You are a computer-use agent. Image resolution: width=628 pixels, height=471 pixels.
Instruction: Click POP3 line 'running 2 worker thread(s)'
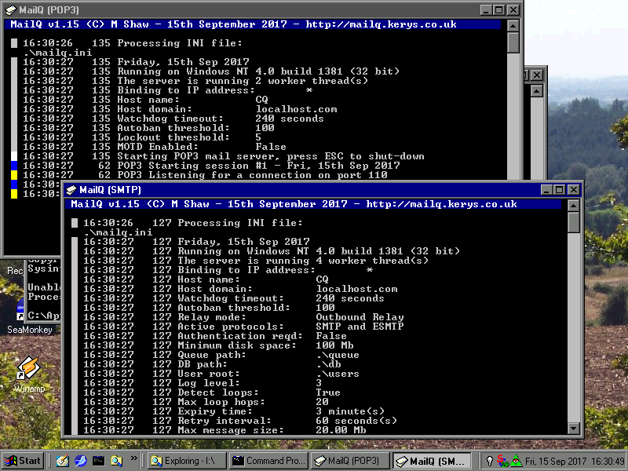195,81
